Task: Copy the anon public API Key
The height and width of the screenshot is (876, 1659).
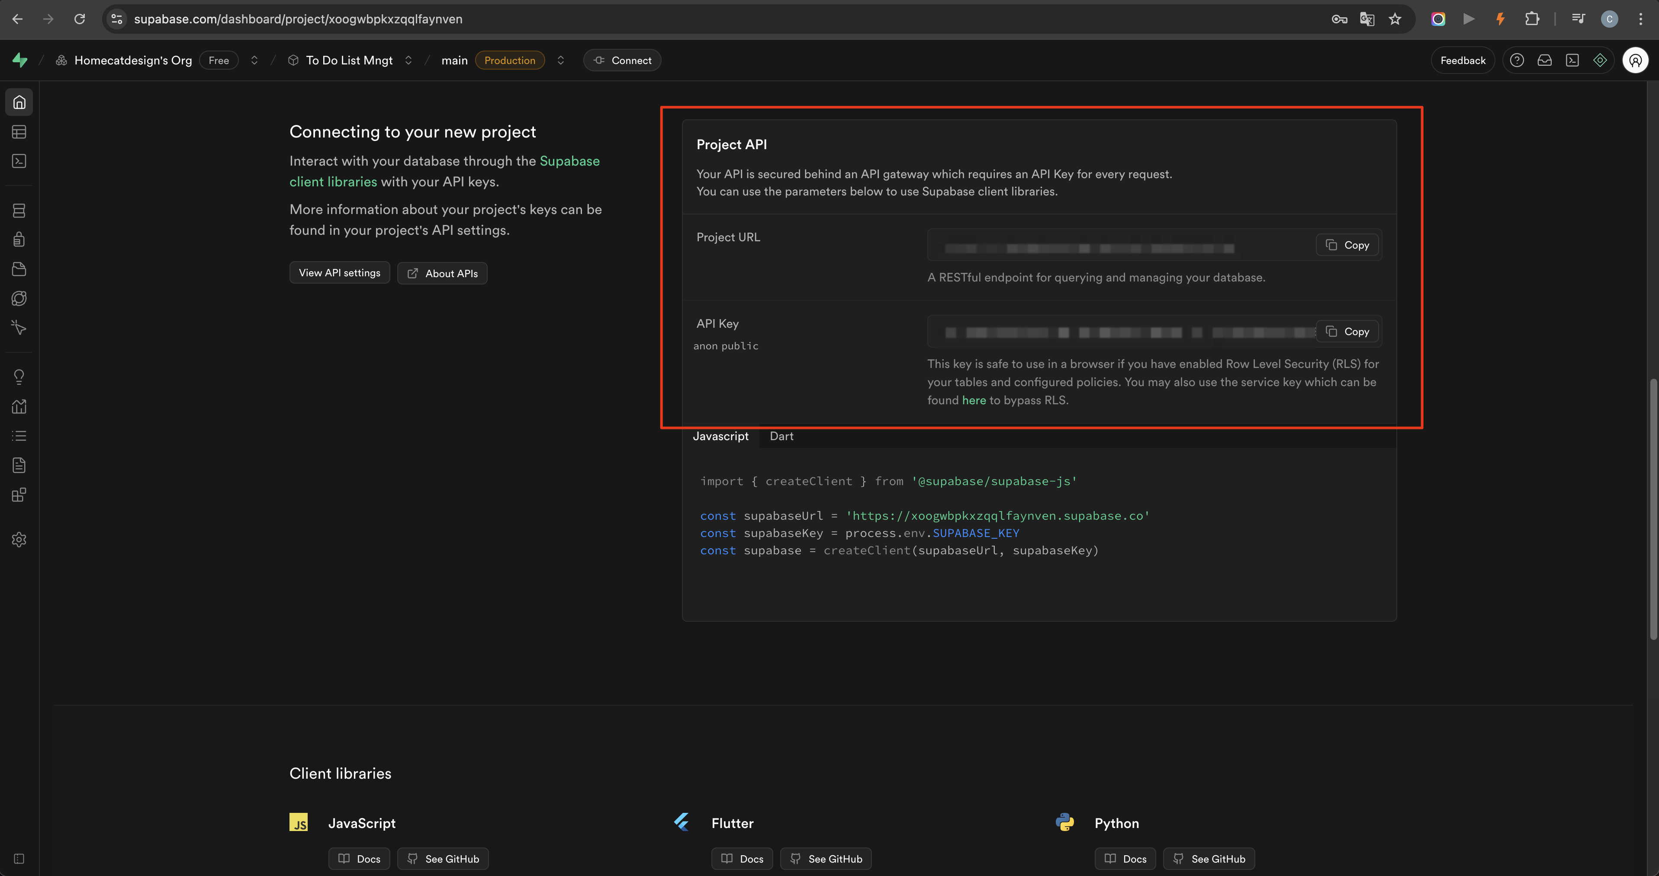Action: pyautogui.click(x=1347, y=332)
